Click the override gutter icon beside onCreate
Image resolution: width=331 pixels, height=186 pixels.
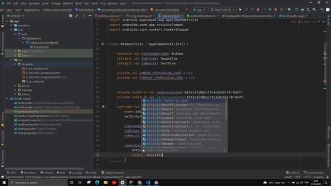(103, 106)
